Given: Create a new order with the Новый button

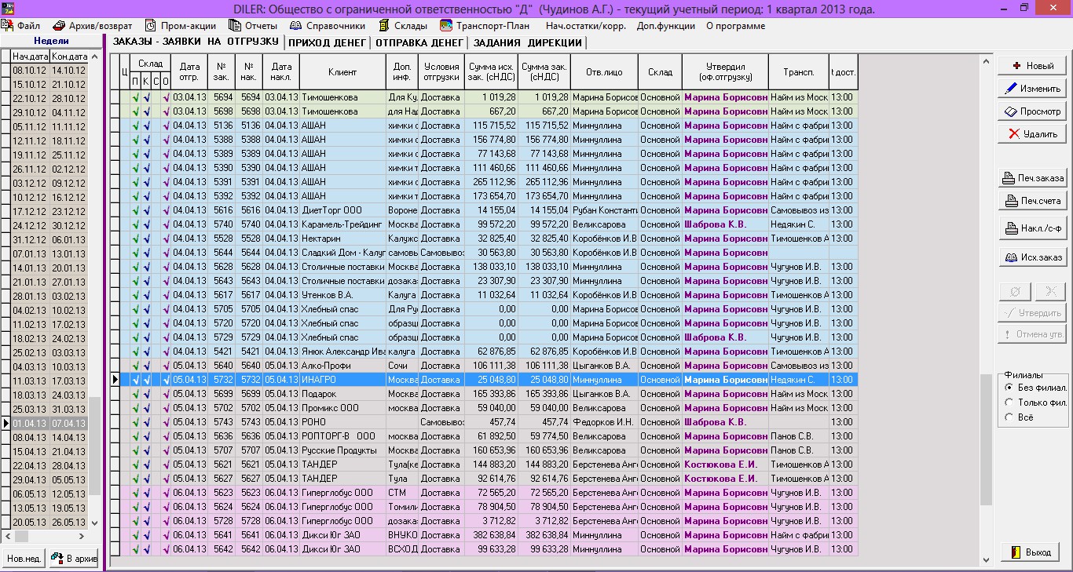Looking at the screenshot, I should (1032, 66).
